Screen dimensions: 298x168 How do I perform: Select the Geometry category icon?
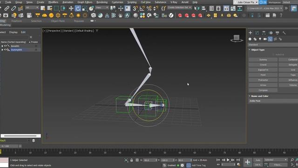point(250,39)
